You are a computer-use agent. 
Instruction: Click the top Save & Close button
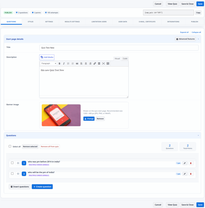pos(187,4)
